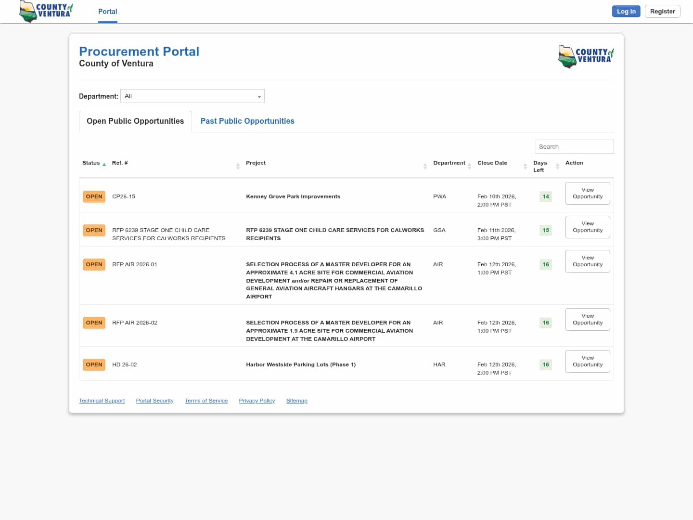Viewport: 693px width, 520px height.
Task: Click the County of Ventura logo in portal card
Action: [x=586, y=56]
